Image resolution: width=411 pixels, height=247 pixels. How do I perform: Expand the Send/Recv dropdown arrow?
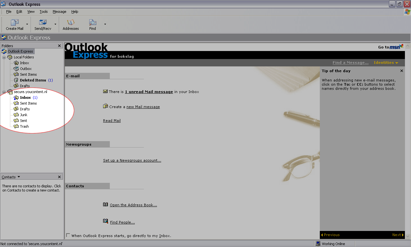point(55,24)
